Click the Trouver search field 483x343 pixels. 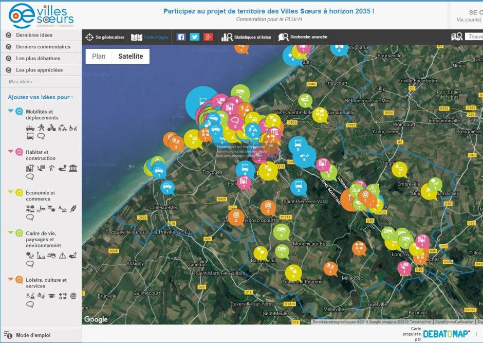473,37
